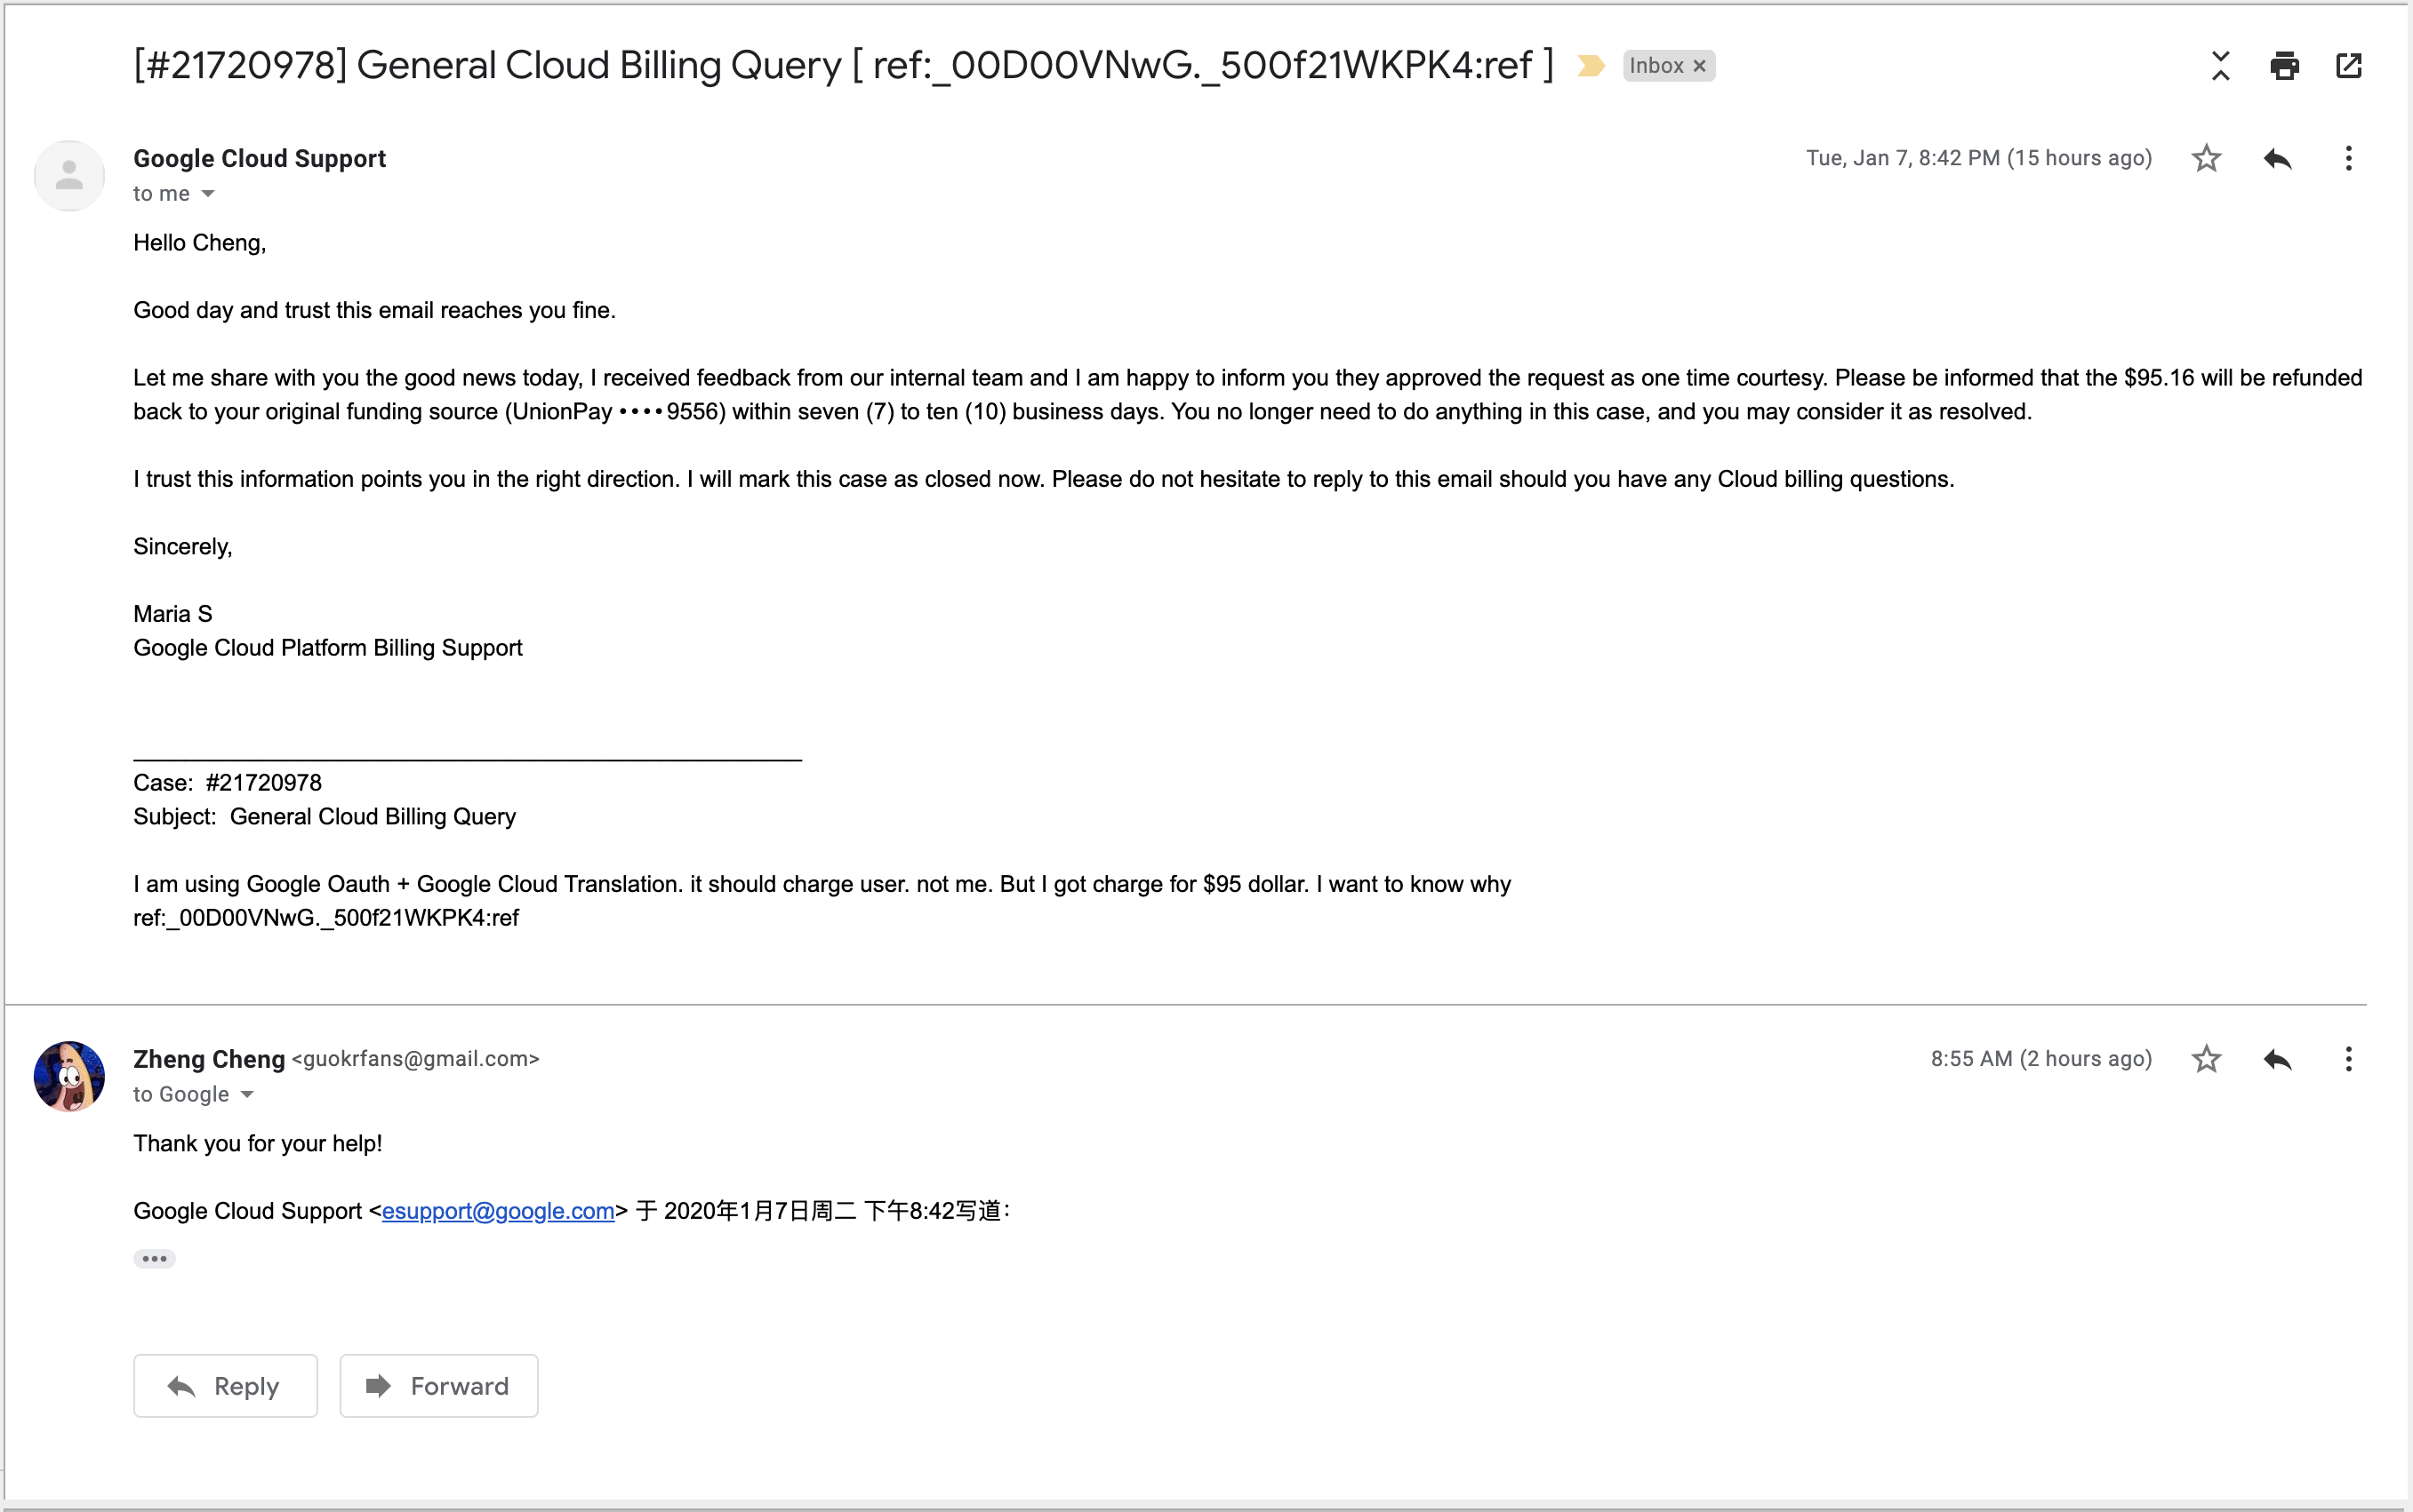Open more options for Google Cloud Support message
Viewport: 2413px width, 1512px height.
pyautogui.click(x=2348, y=158)
